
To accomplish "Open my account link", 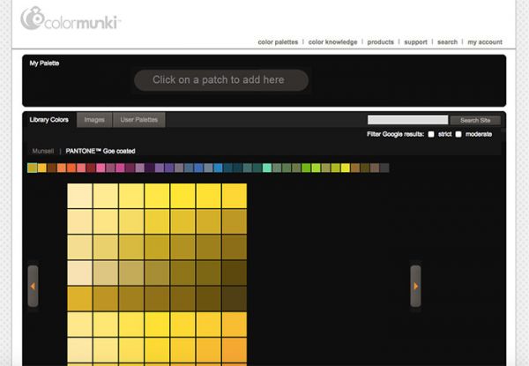I will click(x=485, y=41).
